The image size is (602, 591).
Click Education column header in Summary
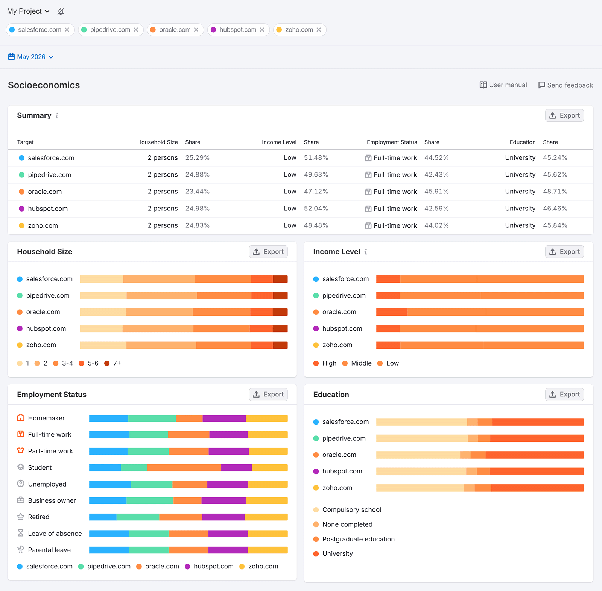[522, 142]
